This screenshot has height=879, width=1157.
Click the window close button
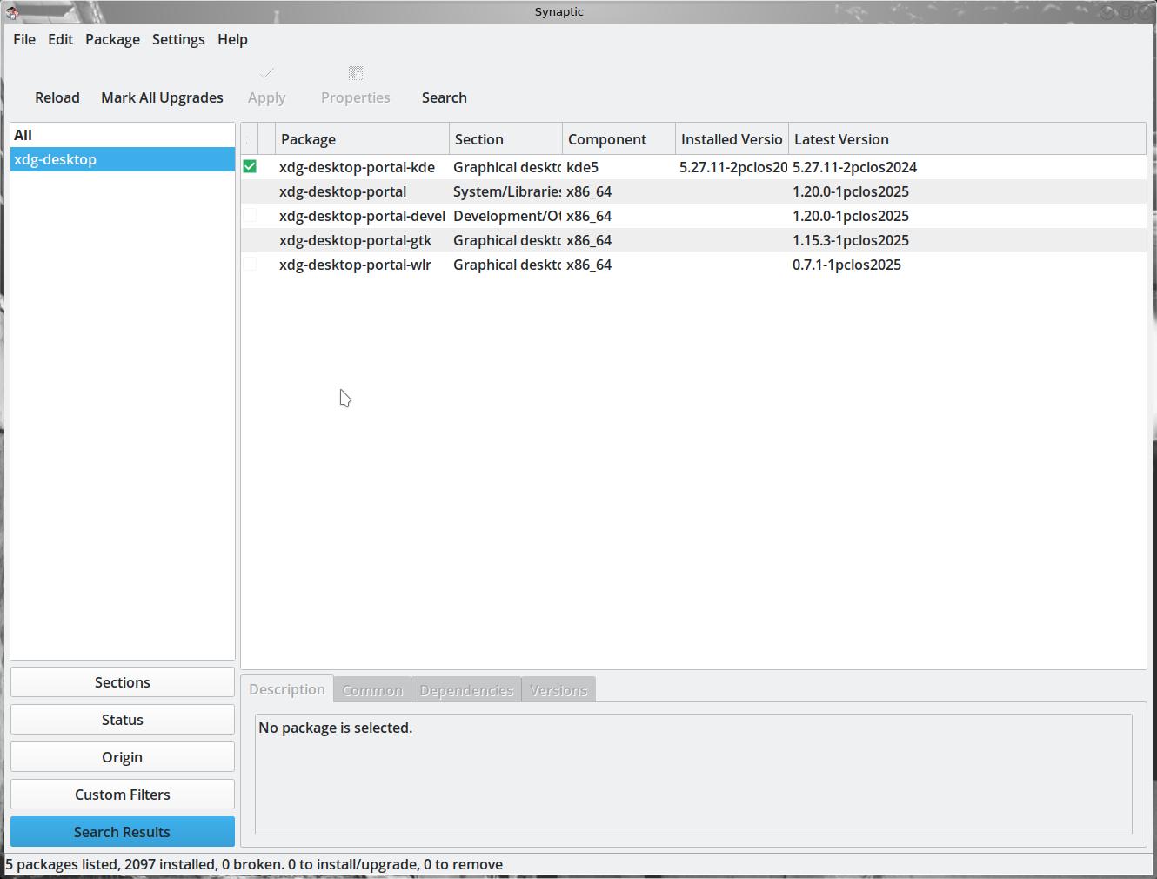pyautogui.click(x=1144, y=12)
